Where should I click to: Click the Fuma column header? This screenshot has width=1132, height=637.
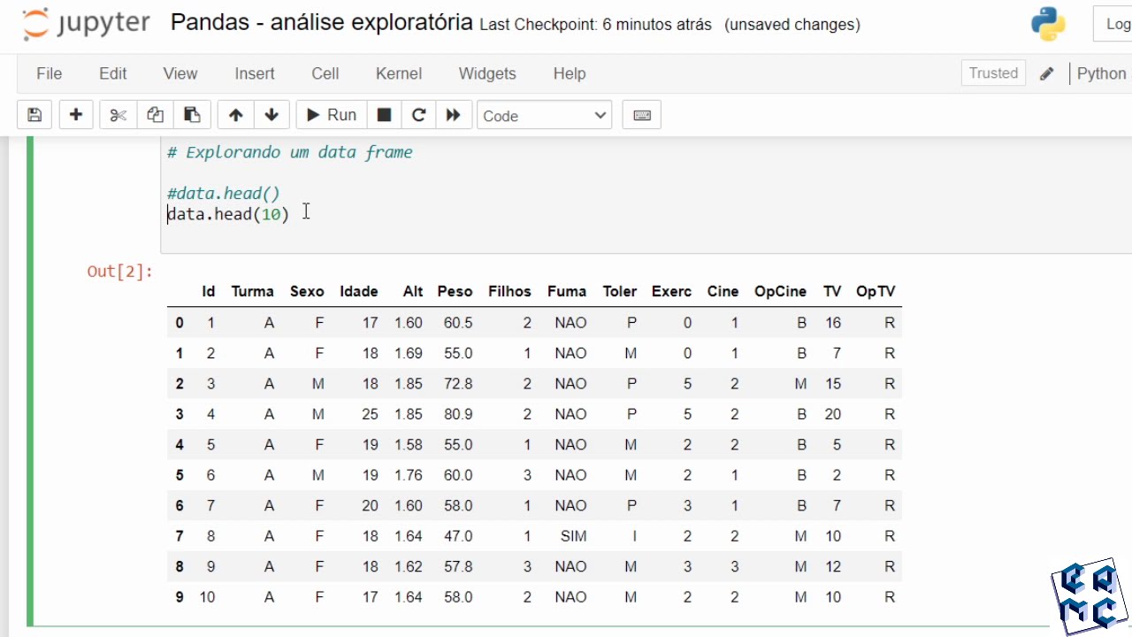coord(566,291)
